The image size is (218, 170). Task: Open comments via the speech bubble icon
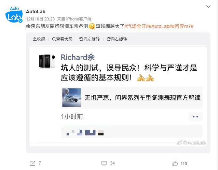(x=104, y=163)
